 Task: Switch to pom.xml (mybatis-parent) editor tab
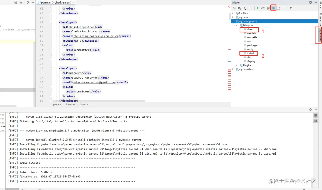(56, 2)
